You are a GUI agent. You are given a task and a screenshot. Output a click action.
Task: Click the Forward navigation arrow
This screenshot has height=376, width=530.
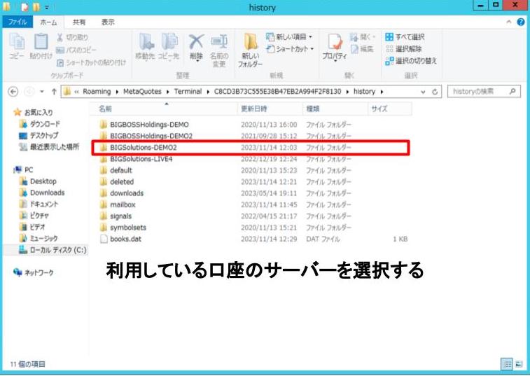(x=29, y=92)
